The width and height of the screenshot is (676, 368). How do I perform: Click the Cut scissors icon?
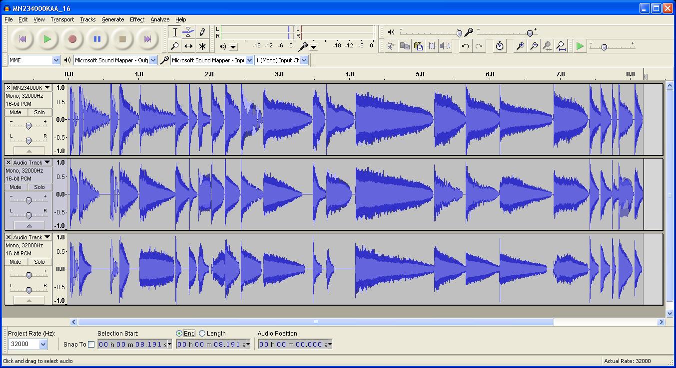[391, 46]
